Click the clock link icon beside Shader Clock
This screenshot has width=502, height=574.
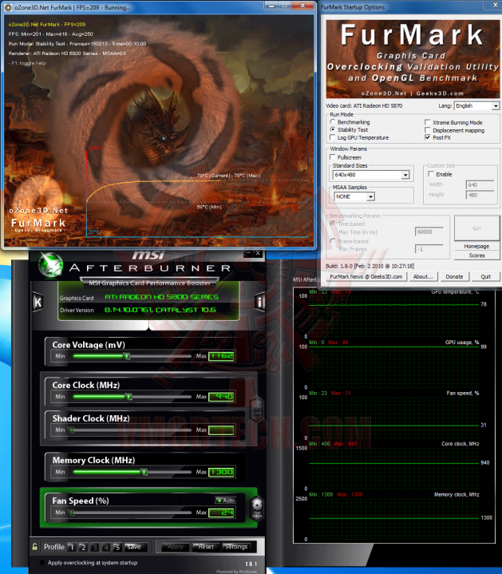click(x=256, y=409)
